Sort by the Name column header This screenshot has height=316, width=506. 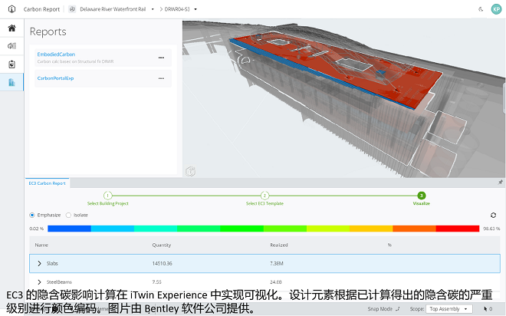click(x=41, y=245)
